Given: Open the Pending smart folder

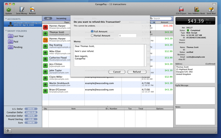Looking at the screenshot, I should pyautogui.click(x=18, y=47).
